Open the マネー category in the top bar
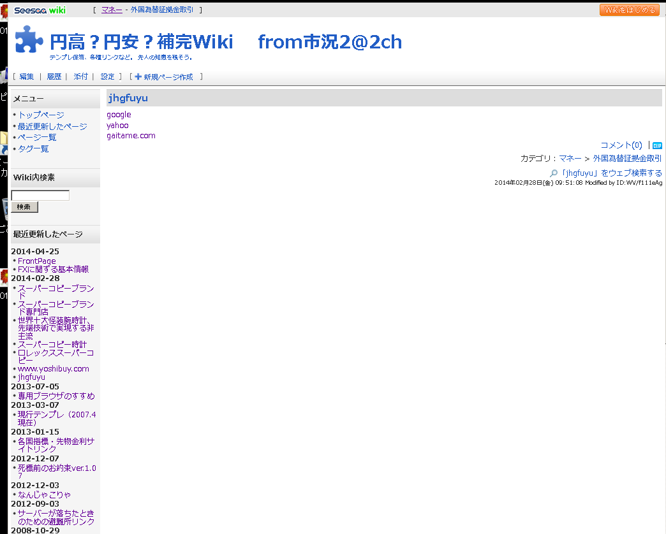This screenshot has height=534, width=666. [x=112, y=10]
